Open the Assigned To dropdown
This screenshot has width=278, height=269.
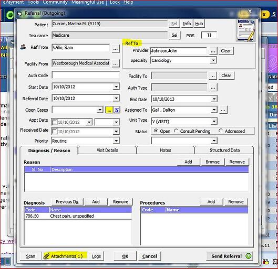coord(214,110)
